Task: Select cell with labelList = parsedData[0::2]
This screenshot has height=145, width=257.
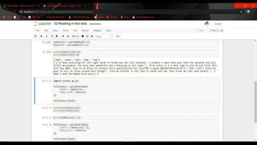Action: point(136,43)
